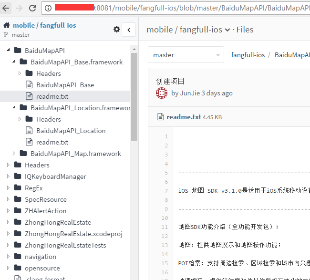Expand the BaiduMapAPI_Map.framework arrow

(14, 154)
